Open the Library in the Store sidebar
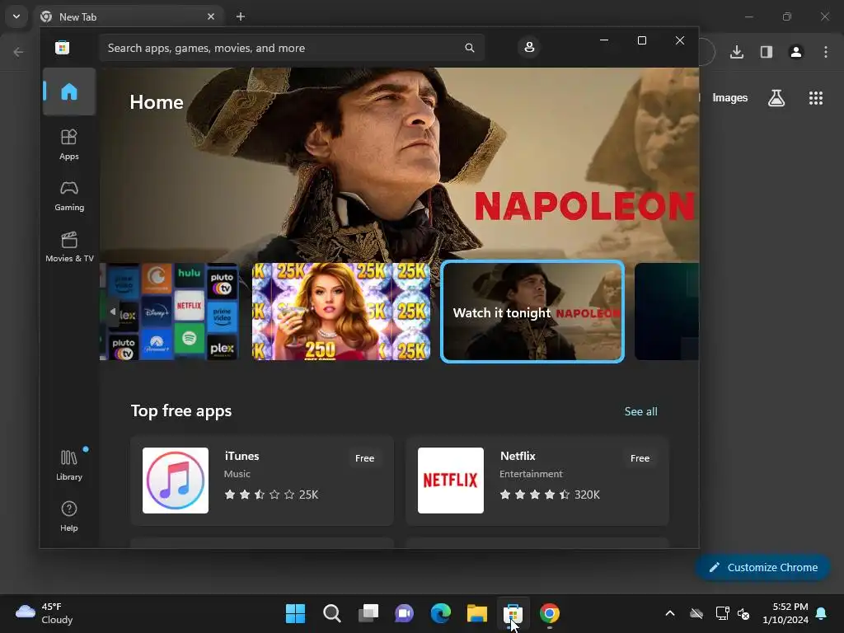This screenshot has height=633, width=844. pos(69,465)
